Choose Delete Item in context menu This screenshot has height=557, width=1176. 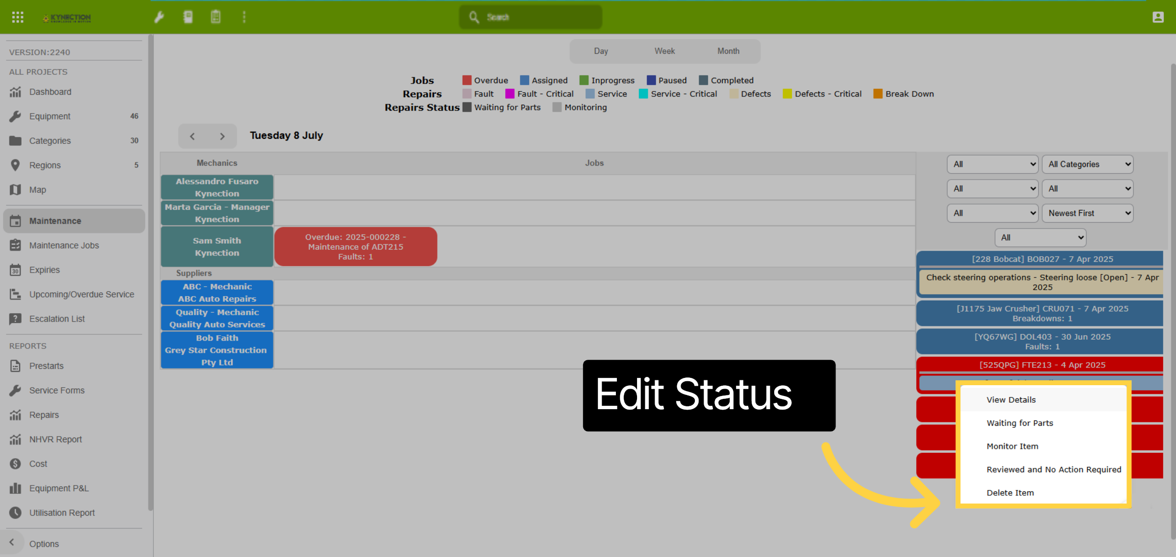pyautogui.click(x=1043, y=493)
